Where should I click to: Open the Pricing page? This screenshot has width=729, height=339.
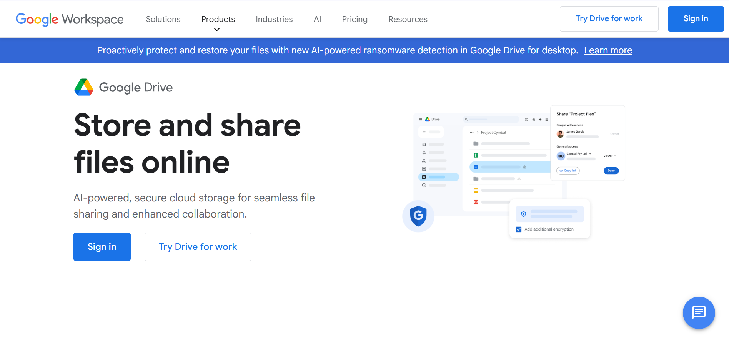click(x=355, y=19)
